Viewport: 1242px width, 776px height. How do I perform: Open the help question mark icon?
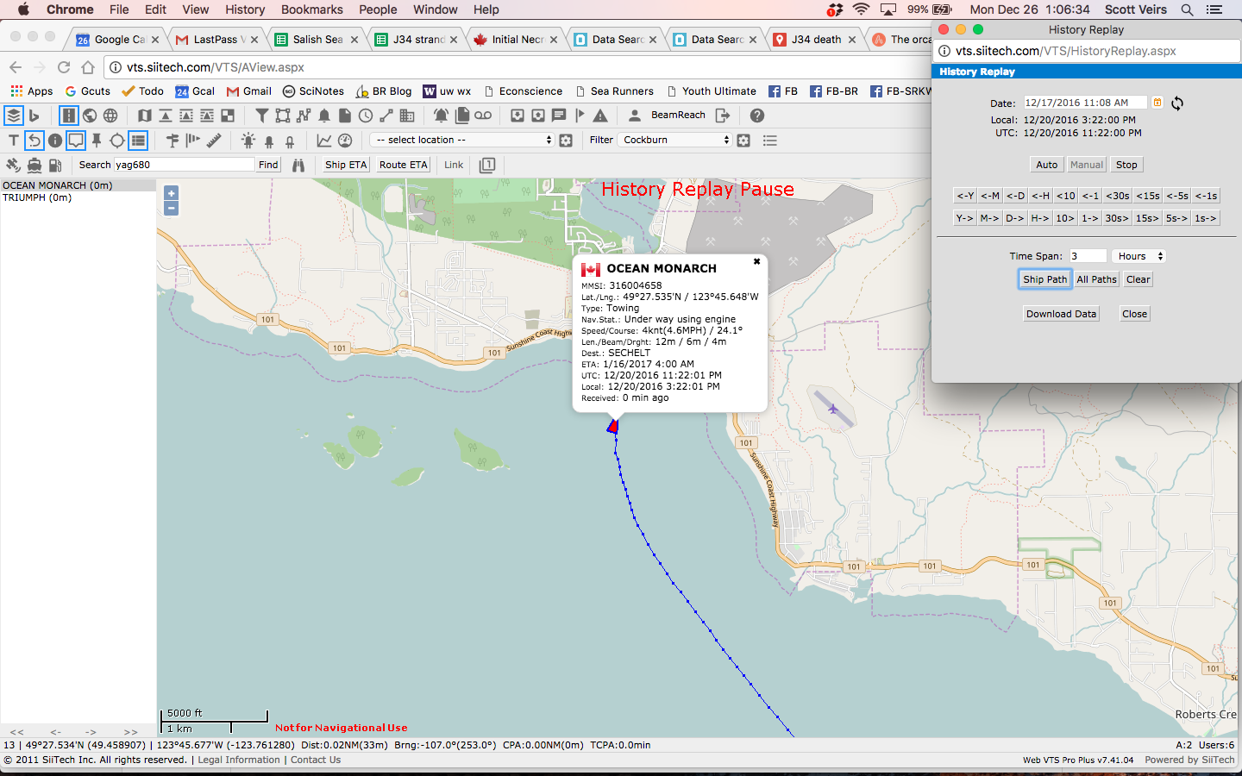[756, 116]
